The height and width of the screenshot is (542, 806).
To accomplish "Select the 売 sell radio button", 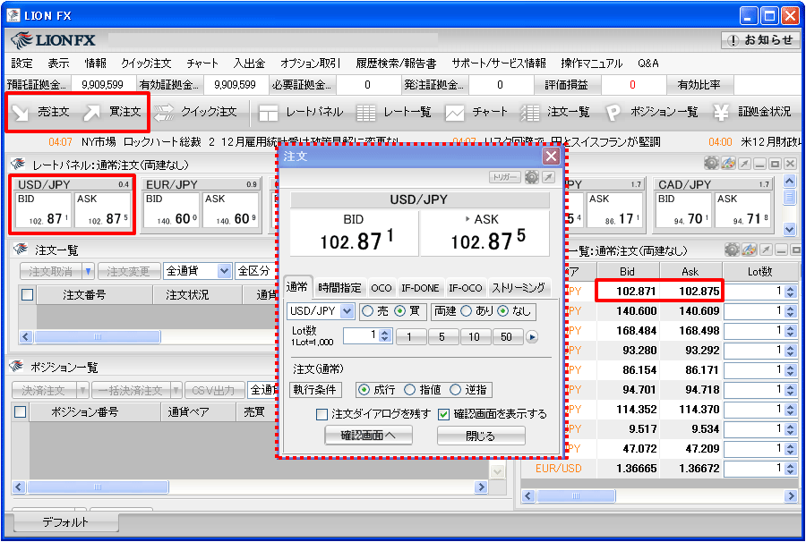I will tap(367, 311).
